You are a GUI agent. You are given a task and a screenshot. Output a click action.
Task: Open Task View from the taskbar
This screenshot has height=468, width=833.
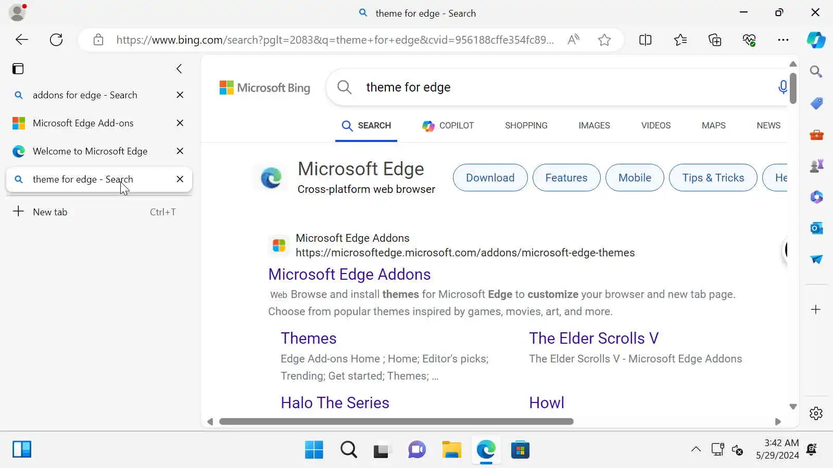click(x=383, y=450)
